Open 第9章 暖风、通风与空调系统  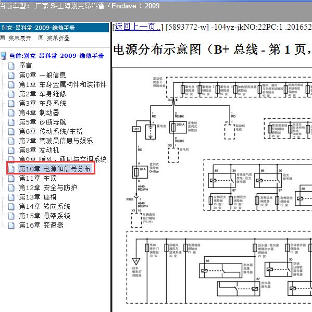(63, 159)
